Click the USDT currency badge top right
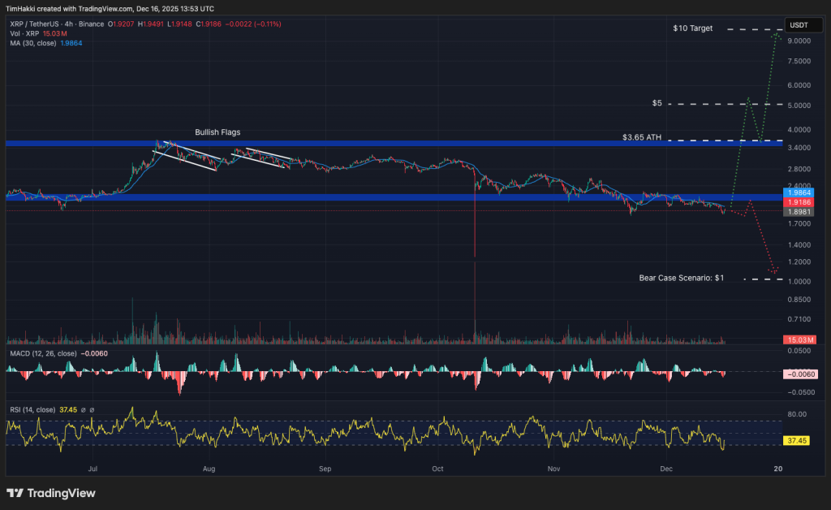 coord(803,24)
